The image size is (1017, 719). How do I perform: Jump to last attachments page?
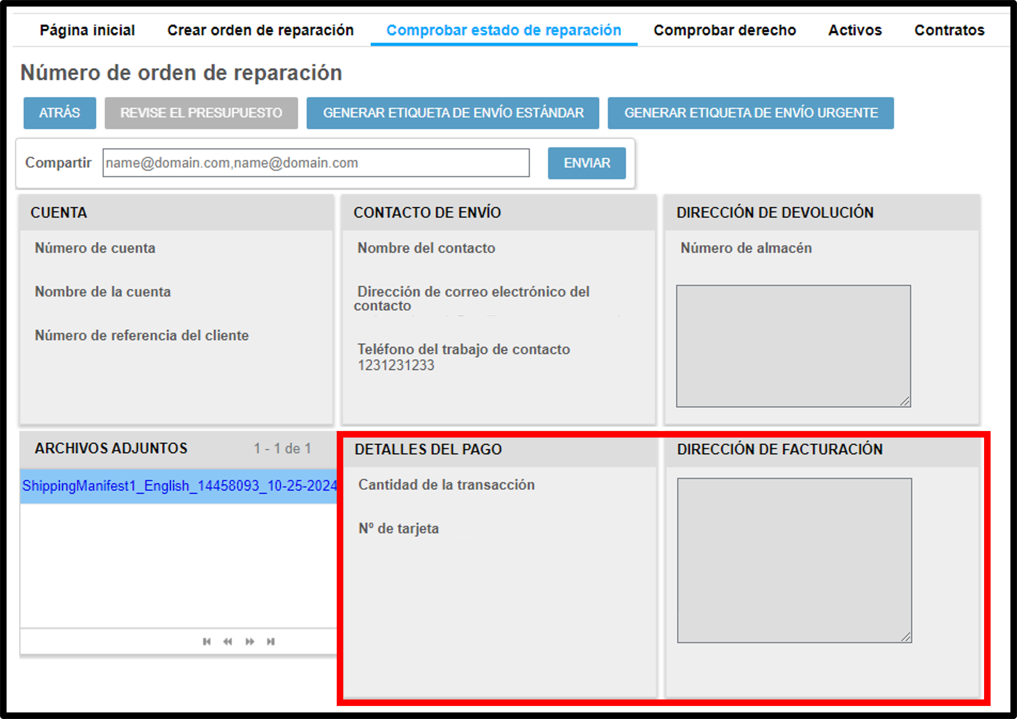pos(271,641)
